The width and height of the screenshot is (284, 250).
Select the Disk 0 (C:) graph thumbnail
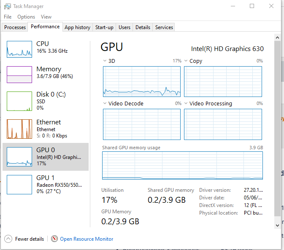19,101
